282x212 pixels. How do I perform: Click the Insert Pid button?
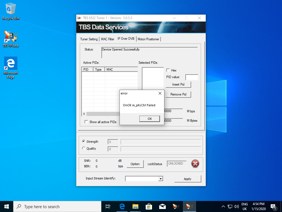[x=178, y=84]
